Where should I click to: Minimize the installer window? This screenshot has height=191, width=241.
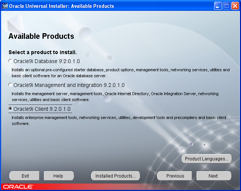tap(217, 6)
